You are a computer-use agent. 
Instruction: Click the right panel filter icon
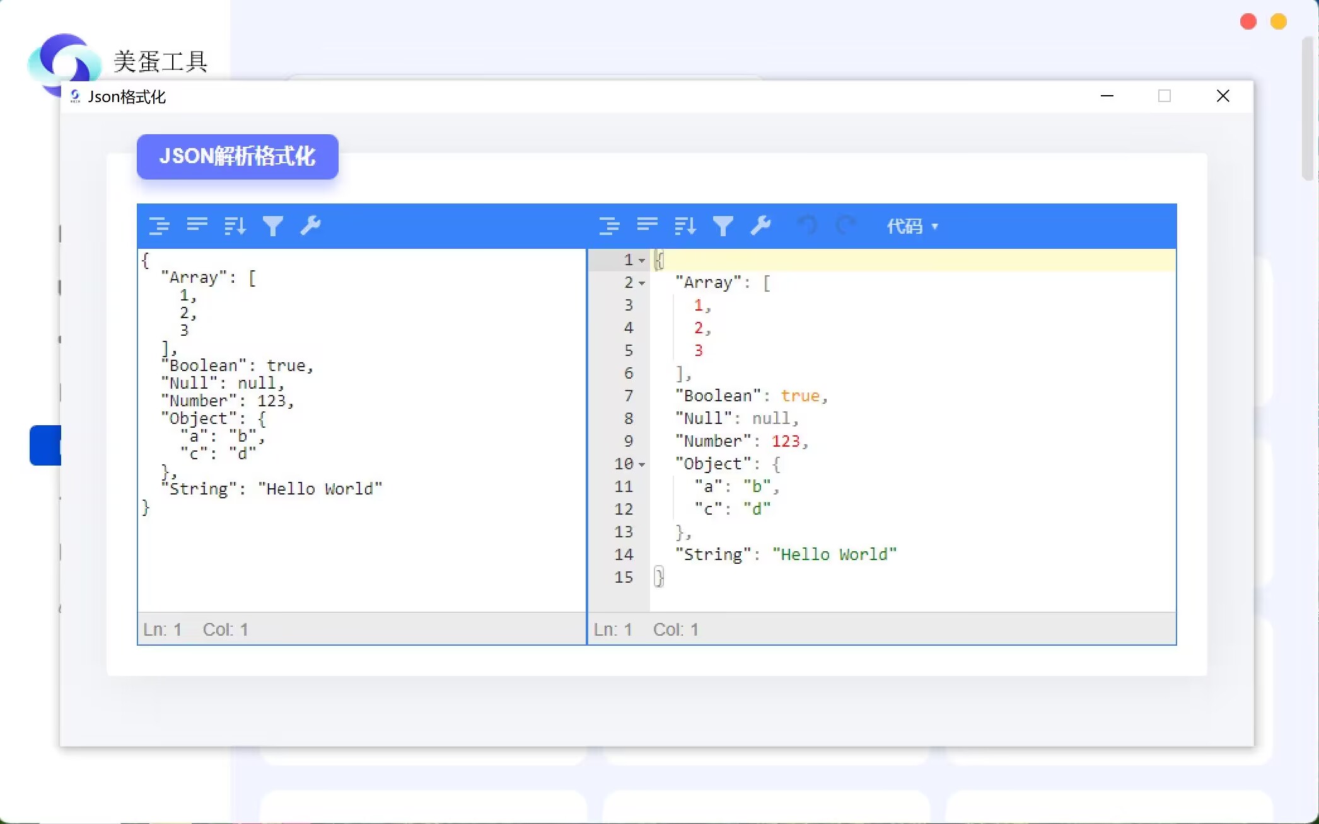click(x=723, y=225)
